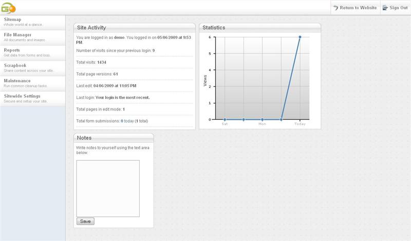Click the green logo icon in the header

pyautogui.click(x=9, y=7)
